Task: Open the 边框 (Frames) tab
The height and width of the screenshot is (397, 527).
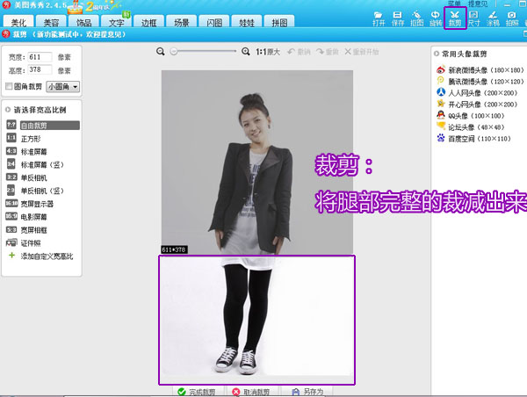Action: point(147,21)
